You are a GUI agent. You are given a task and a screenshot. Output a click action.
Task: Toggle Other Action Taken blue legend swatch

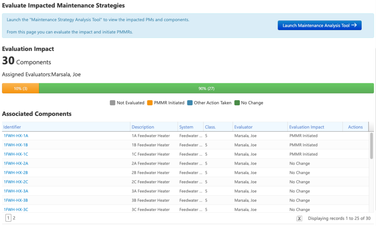(190, 103)
